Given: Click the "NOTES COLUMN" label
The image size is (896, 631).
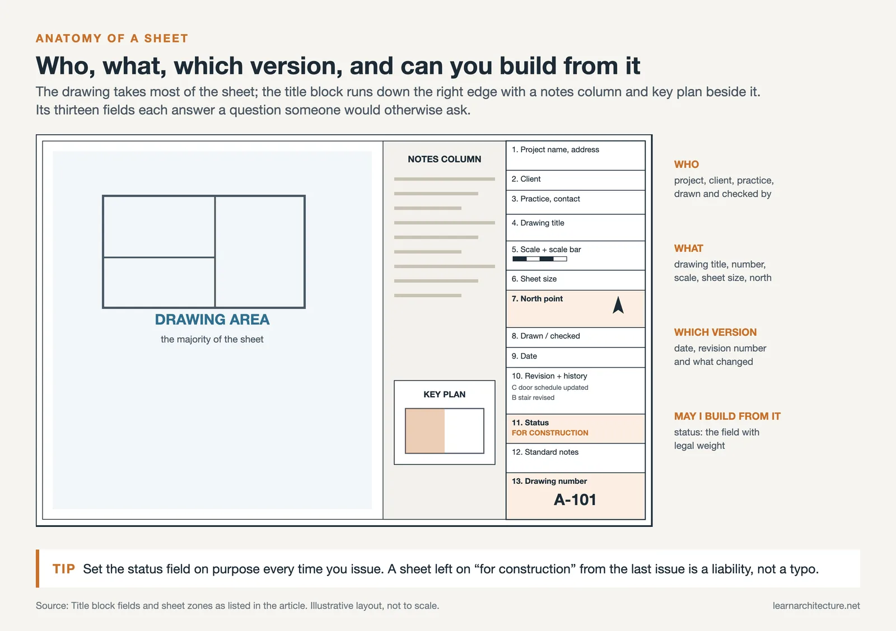Looking at the screenshot, I should click(x=445, y=159).
